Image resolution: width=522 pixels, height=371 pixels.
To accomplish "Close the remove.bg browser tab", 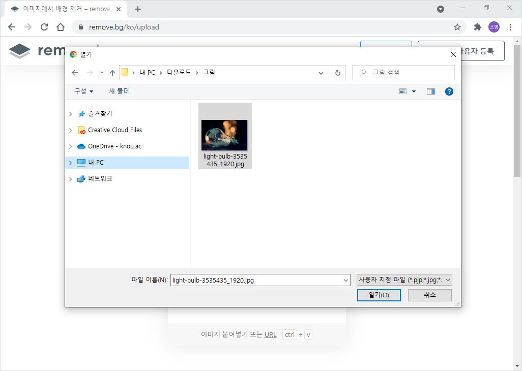I will tap(119, 9).
